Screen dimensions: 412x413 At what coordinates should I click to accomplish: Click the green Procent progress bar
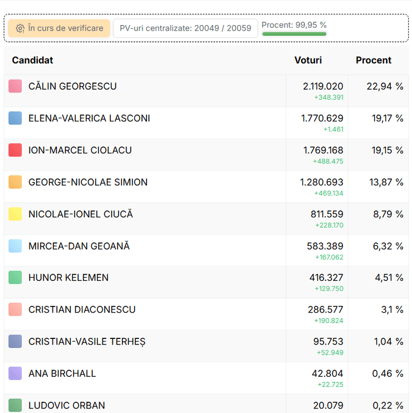click(294, 34)
